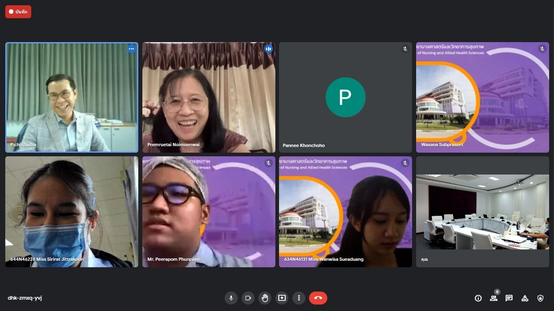Select your own conference room video tile
554x311 pixels.
[x=482, y=212]
